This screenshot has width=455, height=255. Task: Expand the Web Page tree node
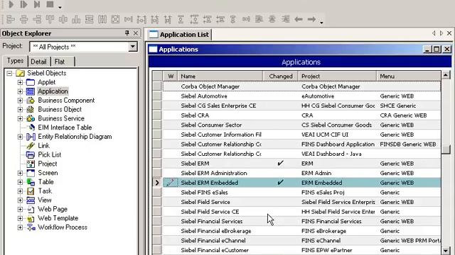pyautogui.click(x=20, y=210)
